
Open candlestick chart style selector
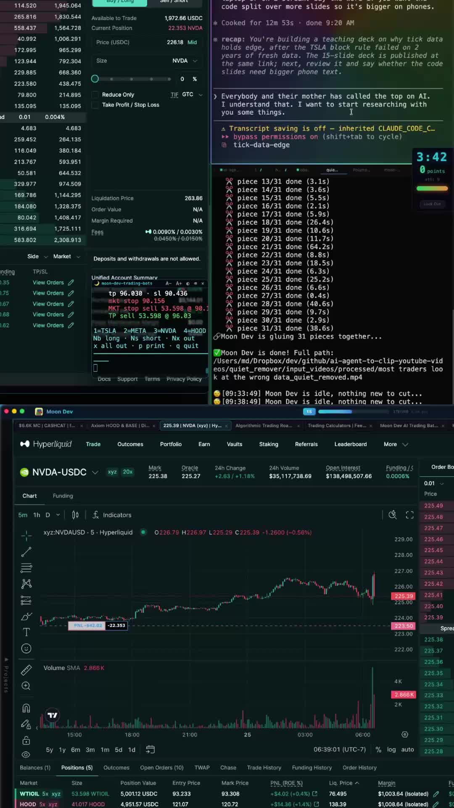coord(75,515)
